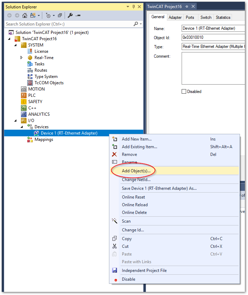Click the Home icon in Solution Explorer toolbar
248x295 pixels.
(x=25, y=15)
